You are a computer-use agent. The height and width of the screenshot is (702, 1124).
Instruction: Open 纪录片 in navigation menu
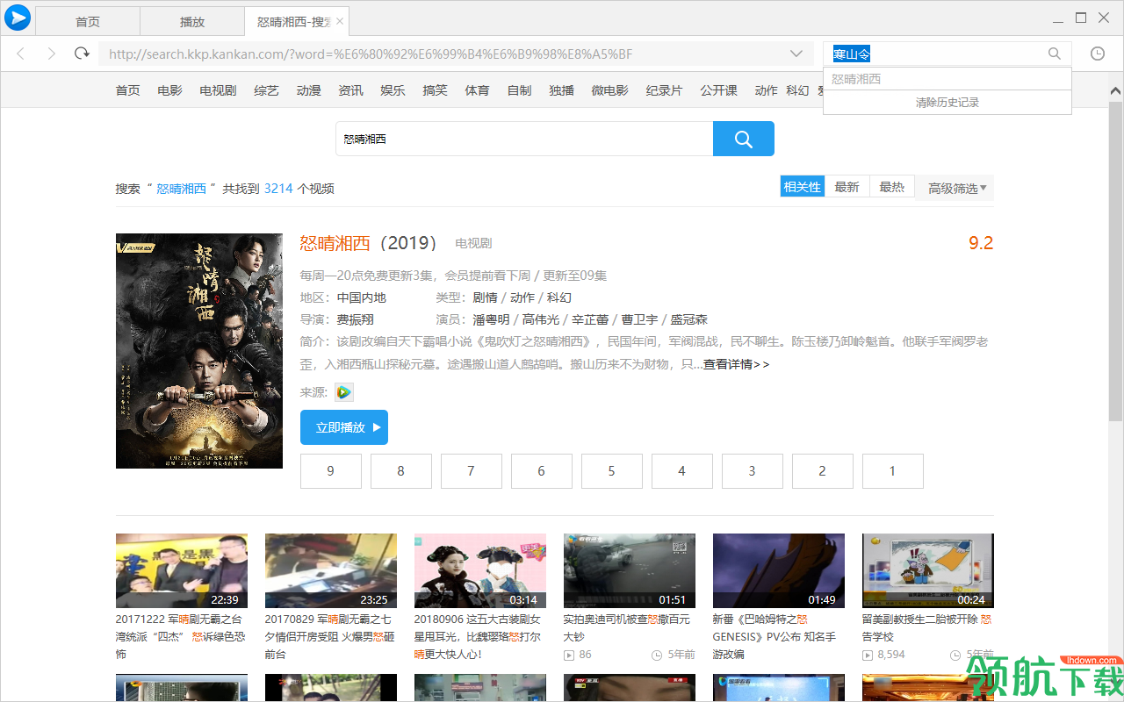click(665, 90)
